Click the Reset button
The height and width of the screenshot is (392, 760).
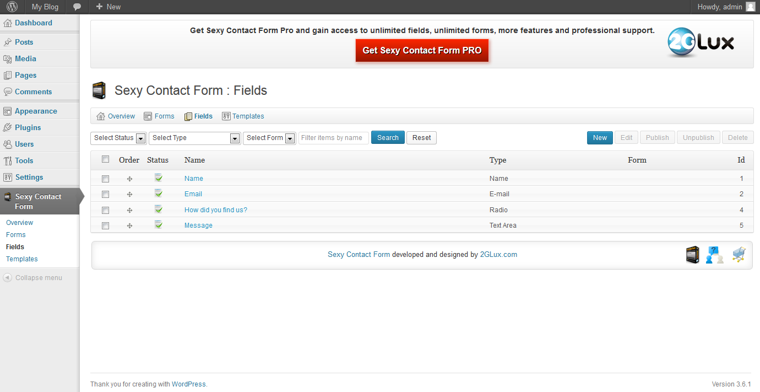point(421,138)
